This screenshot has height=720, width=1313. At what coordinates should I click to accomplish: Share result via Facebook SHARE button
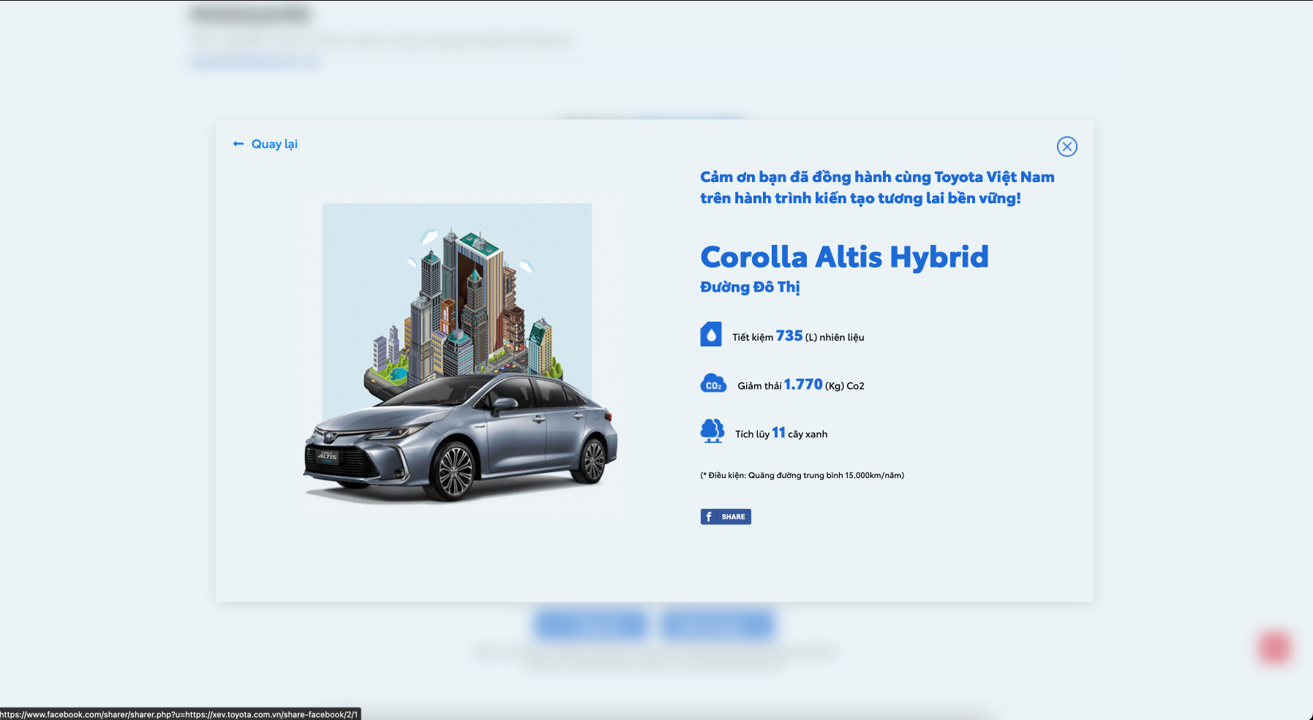(x=726, y=517)
